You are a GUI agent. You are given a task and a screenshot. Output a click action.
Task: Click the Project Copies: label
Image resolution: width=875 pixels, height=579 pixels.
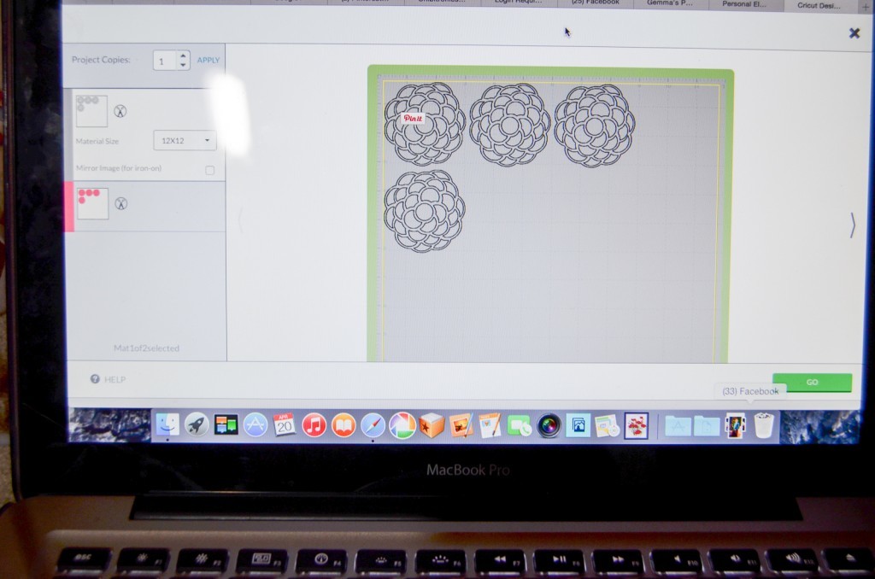point(101,60)
